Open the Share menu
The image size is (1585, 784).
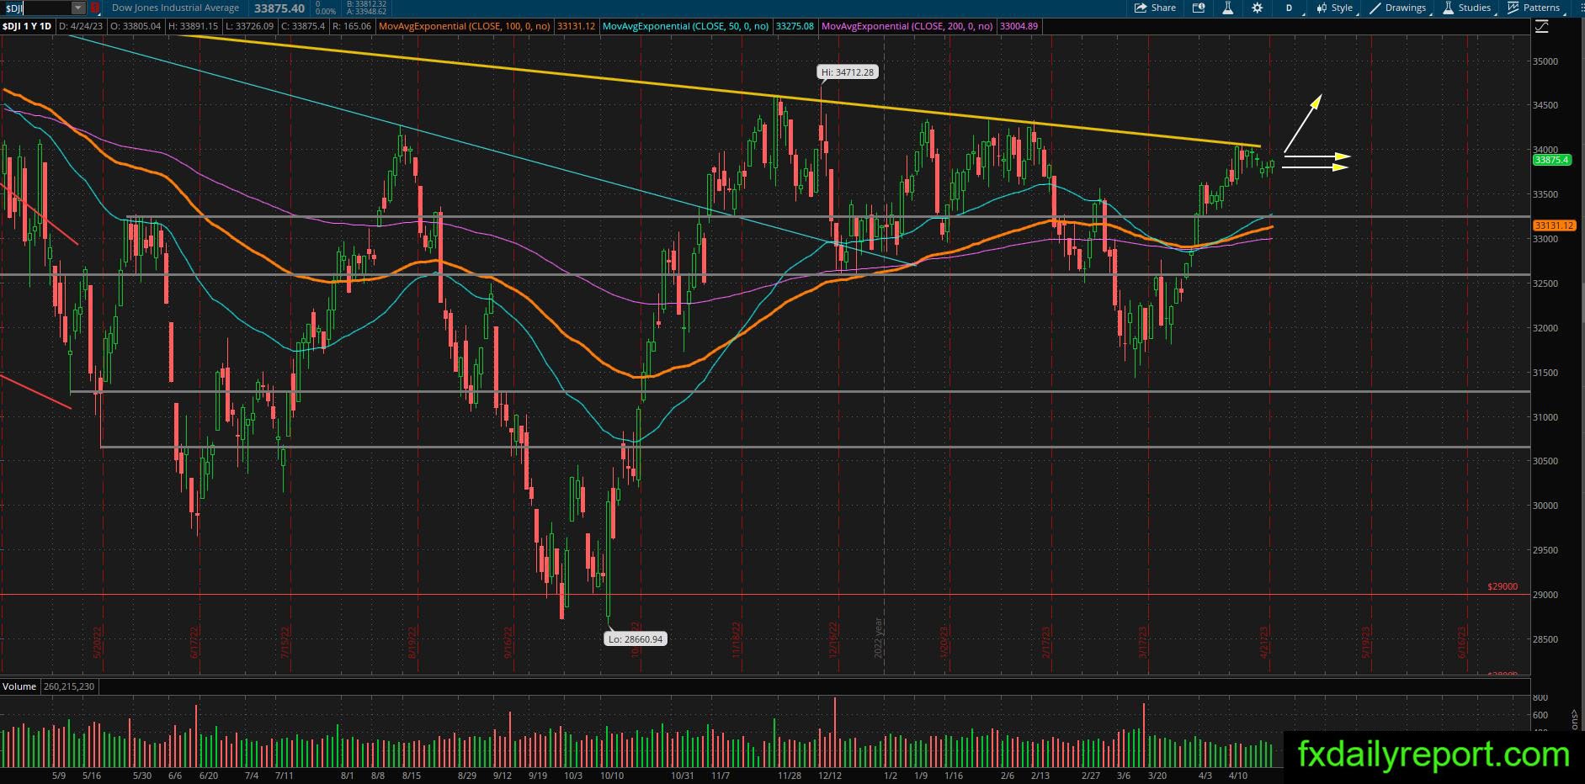tap(1155, 8)
